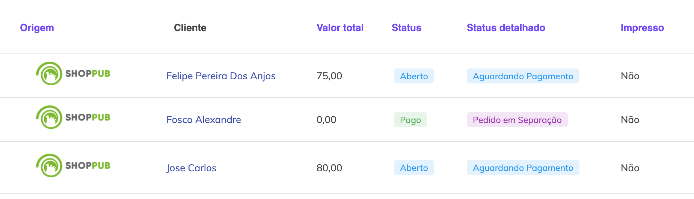Click the 75,00 total value cell

329,76
